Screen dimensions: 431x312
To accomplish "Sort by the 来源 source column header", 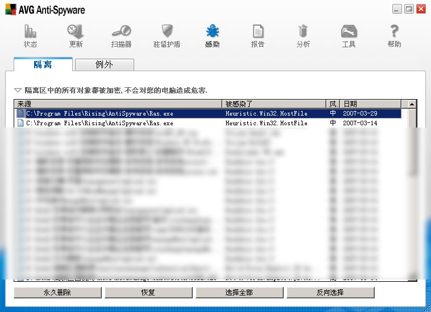I will 118,104.
